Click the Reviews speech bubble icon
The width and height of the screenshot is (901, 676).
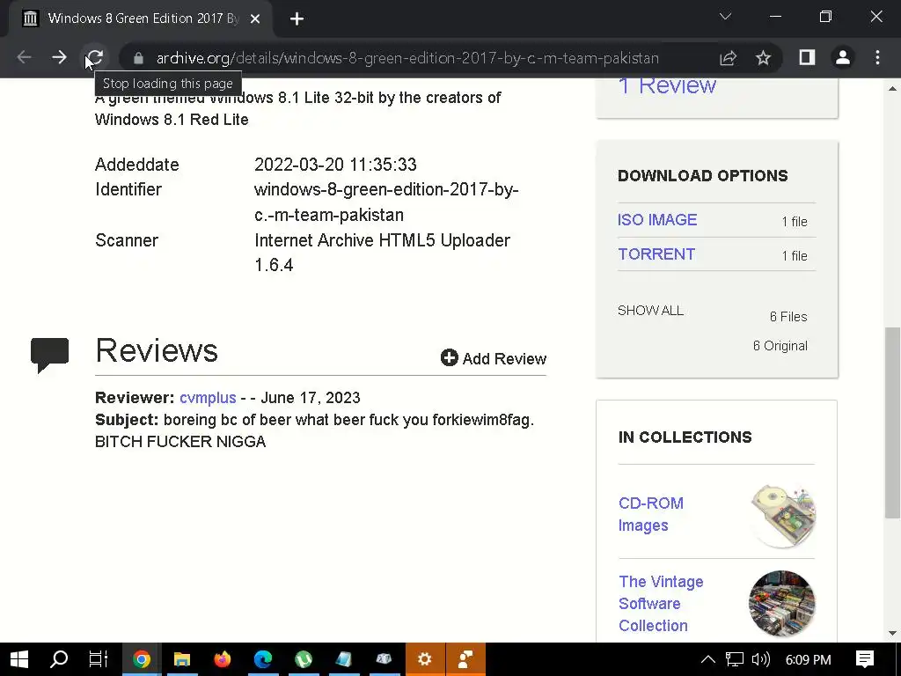click(x=49, y=355)
